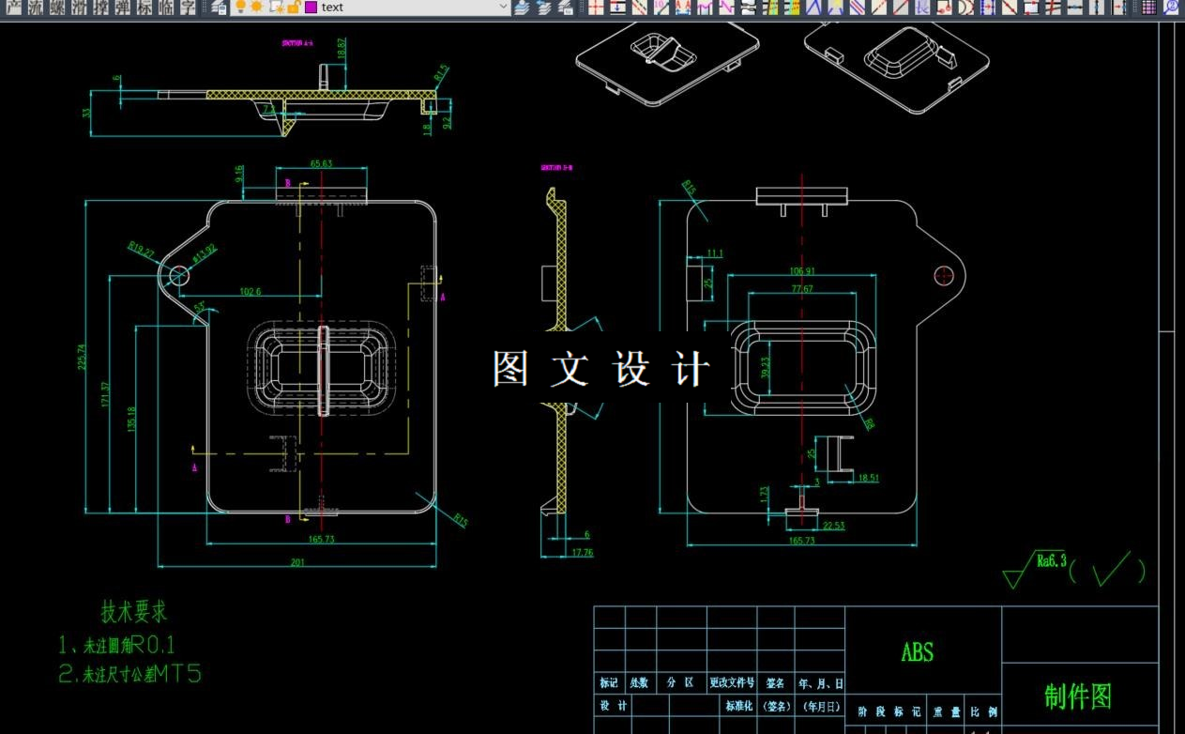Select the 技术要求 heading text
This screenshot has height=734, width=1185.
pyautogui.click(x=134, y=612)
